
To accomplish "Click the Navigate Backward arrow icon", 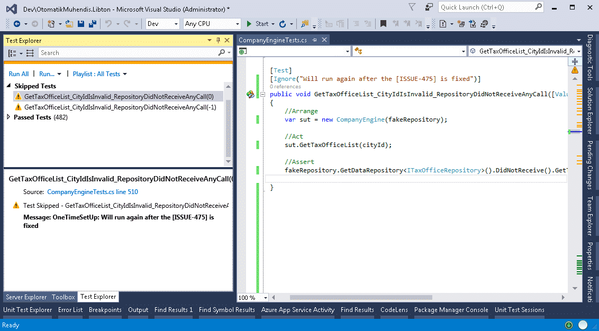I will tap(17, 24).
